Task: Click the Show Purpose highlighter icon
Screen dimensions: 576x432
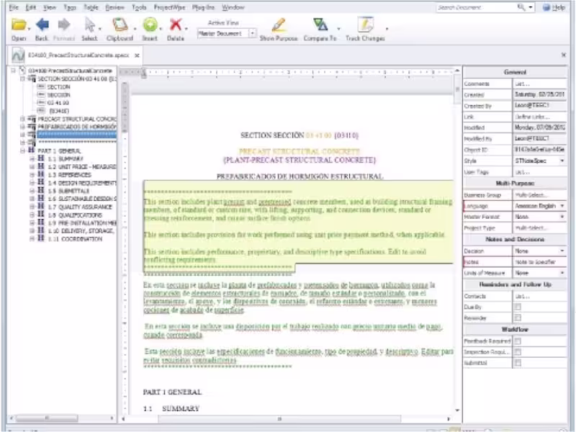Action: pos(279,25)
